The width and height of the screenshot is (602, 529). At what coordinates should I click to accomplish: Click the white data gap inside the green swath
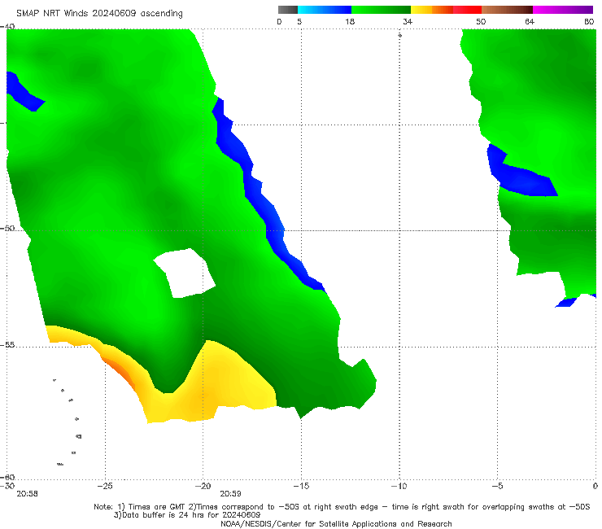point(185,273)
